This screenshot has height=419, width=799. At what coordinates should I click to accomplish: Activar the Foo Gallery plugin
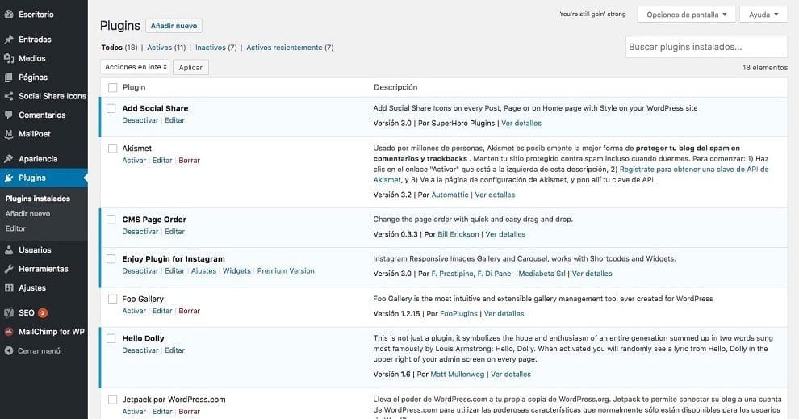point(134,311)
